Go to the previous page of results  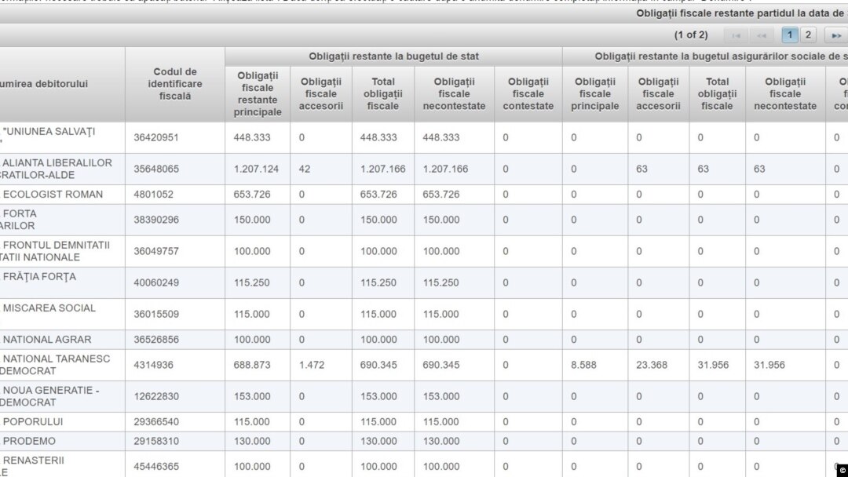pos(762,35)
